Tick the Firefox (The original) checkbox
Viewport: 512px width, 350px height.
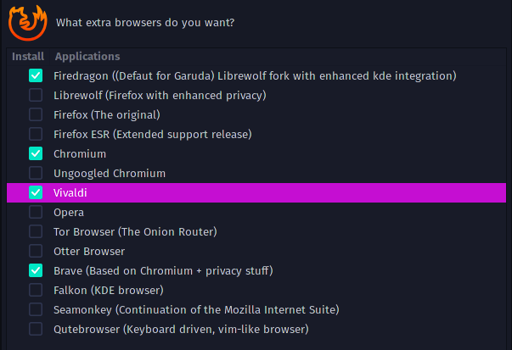[36, 114]
